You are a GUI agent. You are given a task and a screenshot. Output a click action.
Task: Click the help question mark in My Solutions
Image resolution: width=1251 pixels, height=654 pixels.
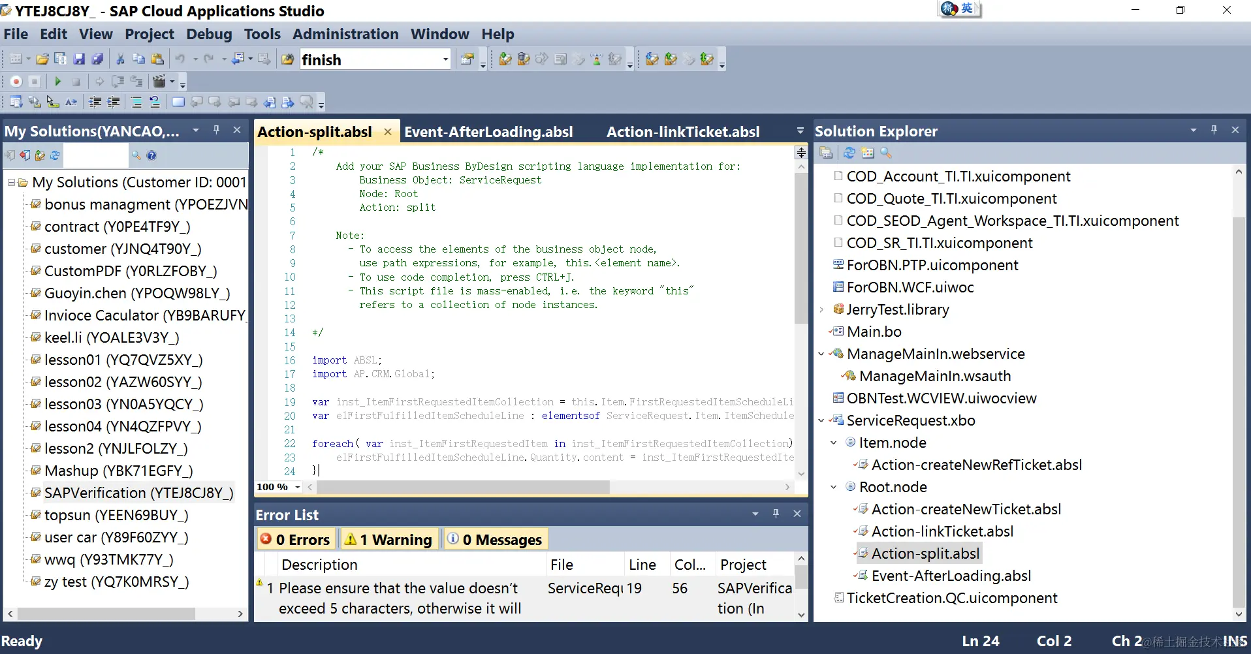click(x=151, y=155)
